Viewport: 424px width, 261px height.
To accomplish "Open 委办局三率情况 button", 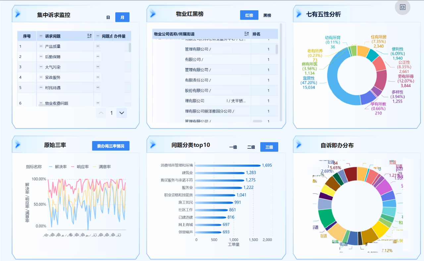I will pos(111,146).
